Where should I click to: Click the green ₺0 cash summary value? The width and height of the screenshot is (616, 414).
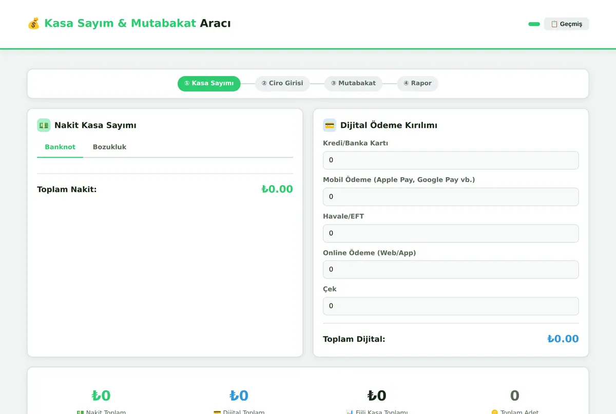101,396
